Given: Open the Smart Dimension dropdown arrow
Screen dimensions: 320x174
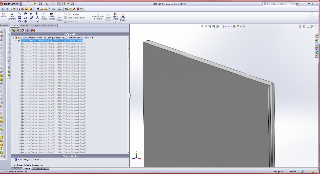Looking at the screenshot, I should 12,22.
